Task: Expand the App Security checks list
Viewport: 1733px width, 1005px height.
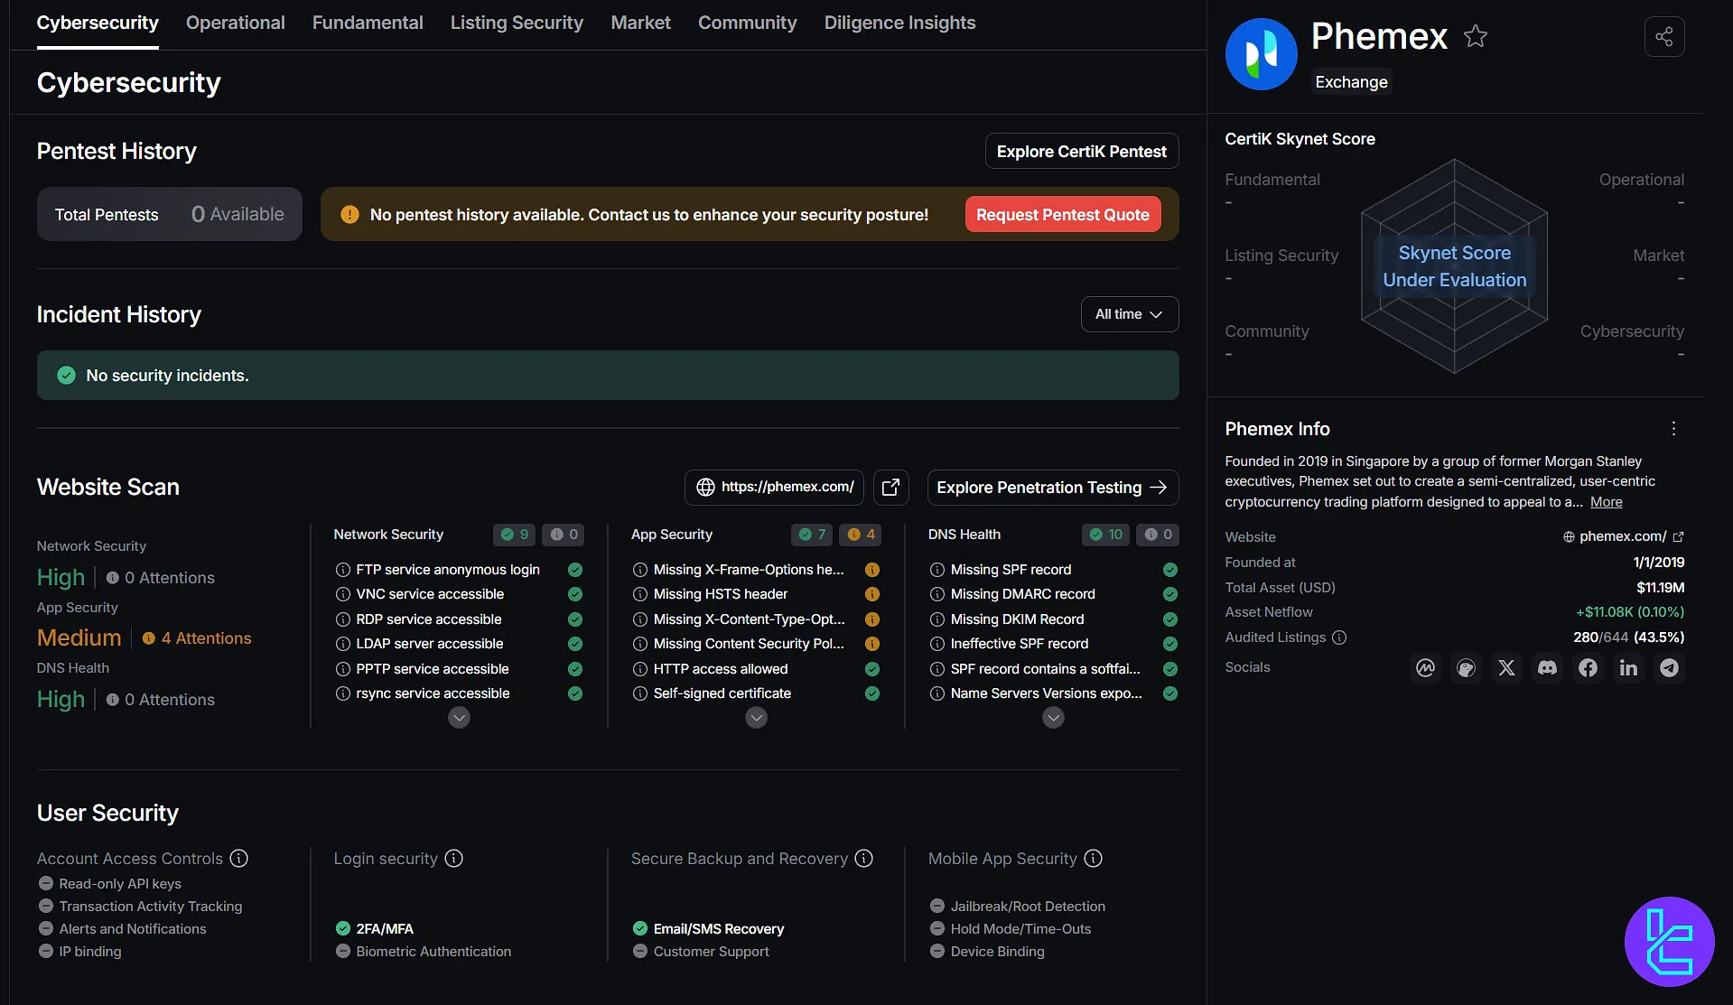Action: (x=756, y=718)
